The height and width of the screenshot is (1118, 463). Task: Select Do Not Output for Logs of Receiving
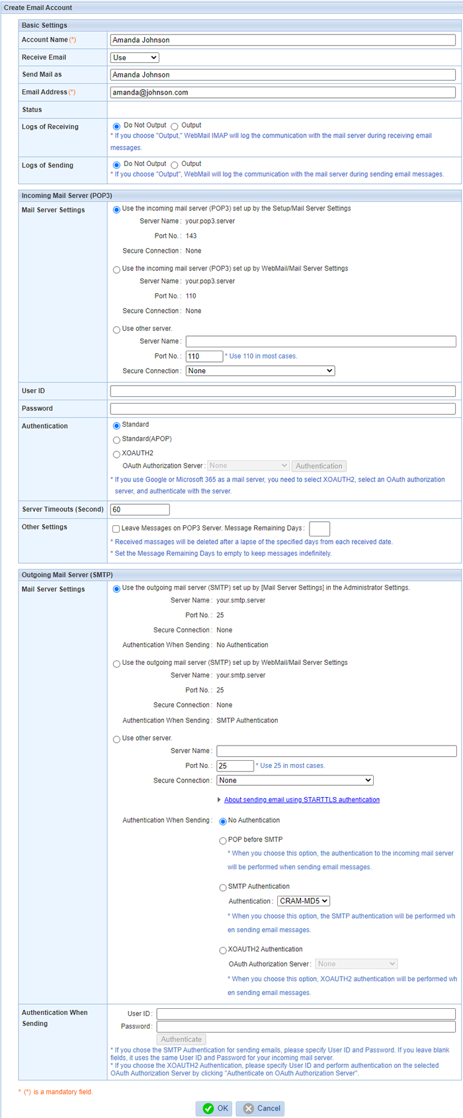click(117, 126)
